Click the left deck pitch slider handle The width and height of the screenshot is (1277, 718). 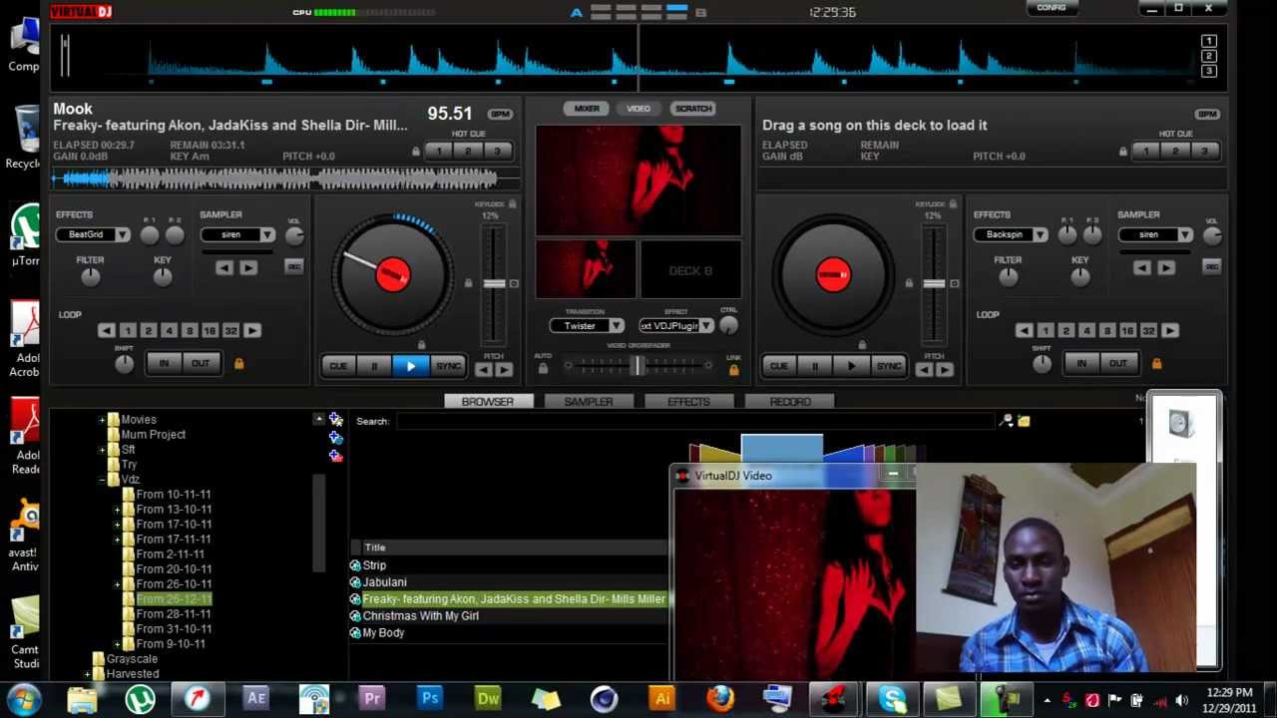tap(494, 283)
